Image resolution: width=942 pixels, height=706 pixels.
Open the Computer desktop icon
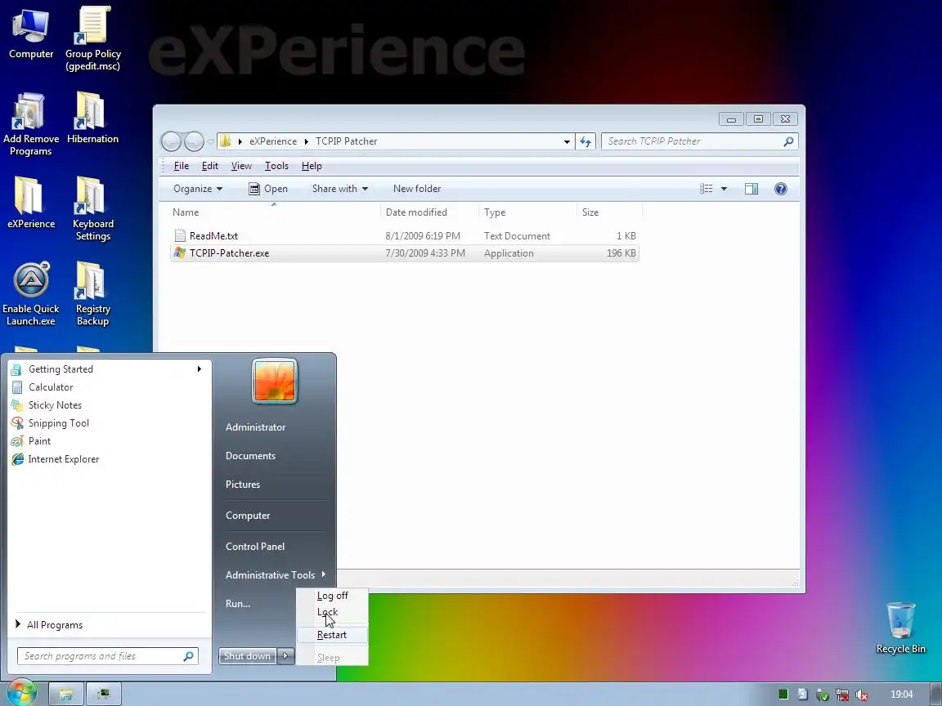(x=30, y=34)
